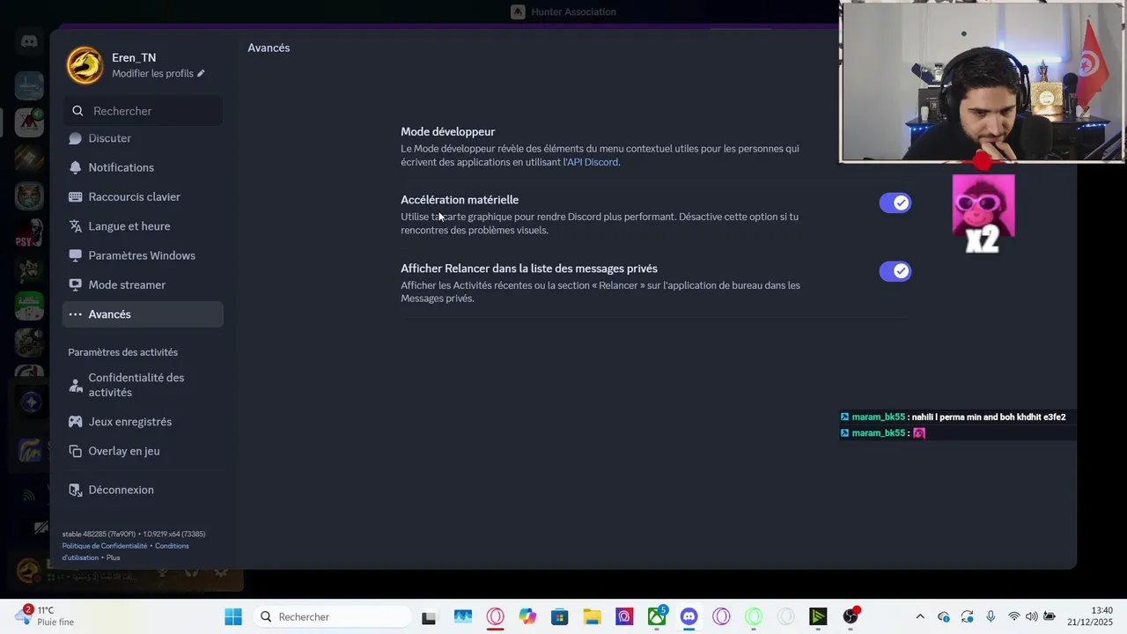Screen dimensions: 1127x634
Task: Open Task View on the taskbar
Action: [x=429, y=617]
